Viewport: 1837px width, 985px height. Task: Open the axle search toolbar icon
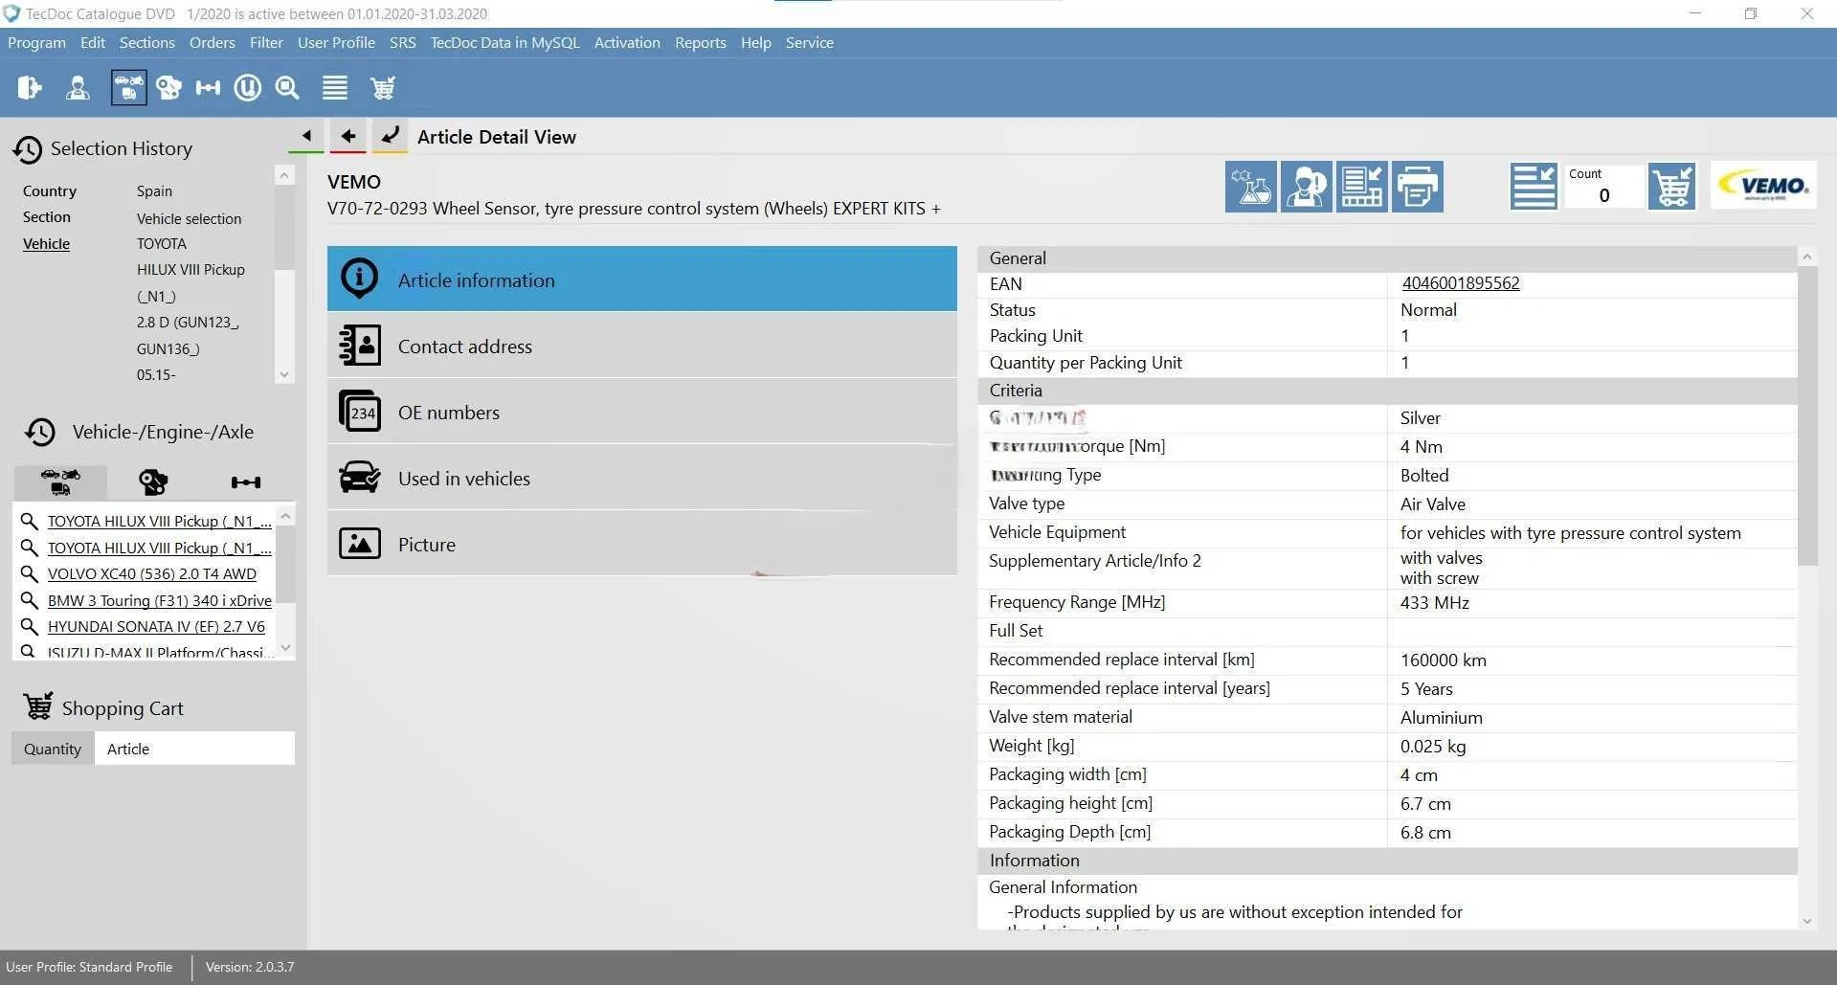click(208, 88)
